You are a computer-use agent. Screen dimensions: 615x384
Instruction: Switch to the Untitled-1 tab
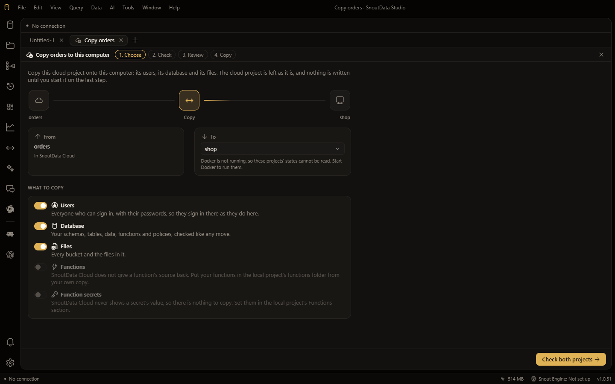[x=42, y=40]
